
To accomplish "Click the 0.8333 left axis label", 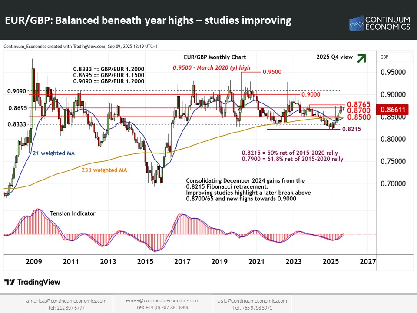I will coord(17,124).
